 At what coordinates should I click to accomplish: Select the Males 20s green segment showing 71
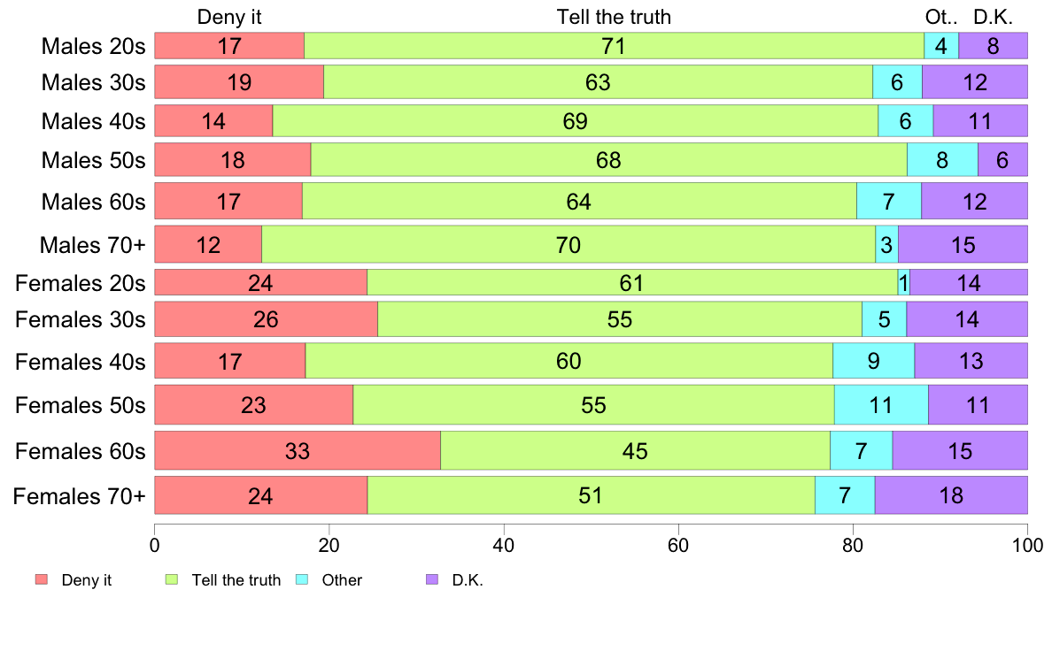[x=614, y=46]
